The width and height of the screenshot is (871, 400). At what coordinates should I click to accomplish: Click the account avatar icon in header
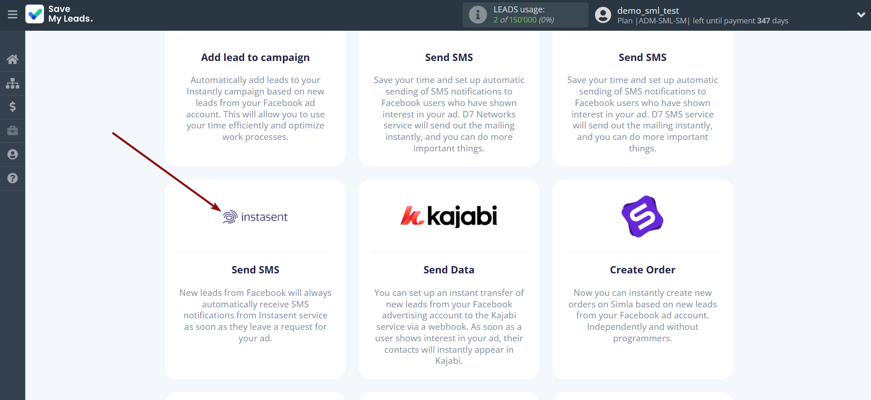[603, 15]
